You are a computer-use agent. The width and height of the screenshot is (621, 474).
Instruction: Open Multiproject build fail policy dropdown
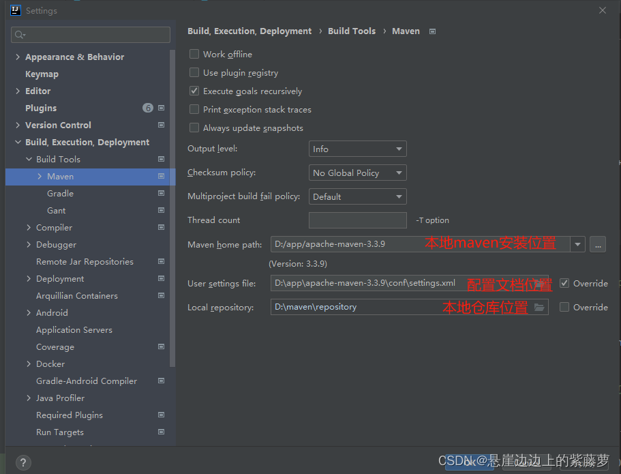(x=358, y=196)
